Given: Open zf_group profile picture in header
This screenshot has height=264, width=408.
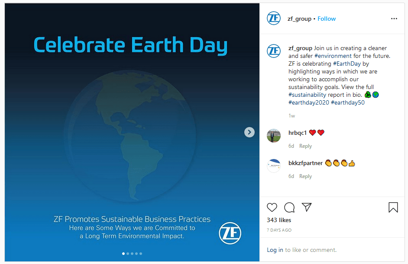Looking at the screenshot, I should [274, 19].
